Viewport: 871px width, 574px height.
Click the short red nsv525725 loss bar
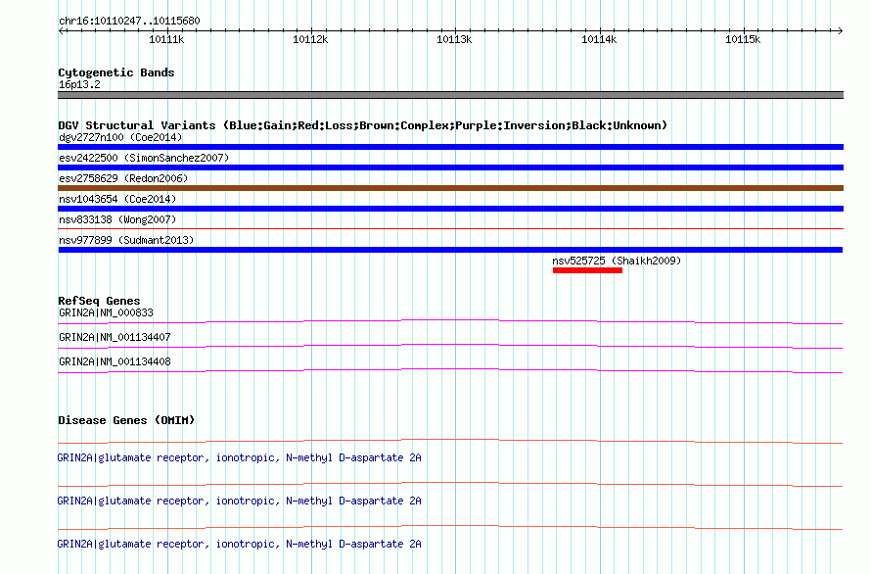[x=587, y=270]
